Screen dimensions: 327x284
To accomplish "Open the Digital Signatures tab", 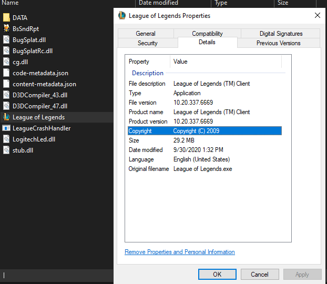I will [x=281, y=34].
